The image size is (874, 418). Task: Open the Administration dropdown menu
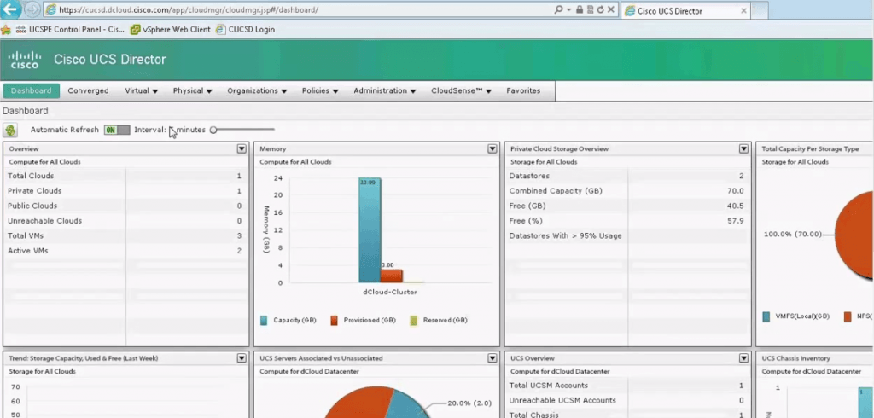tap(385, 90)
